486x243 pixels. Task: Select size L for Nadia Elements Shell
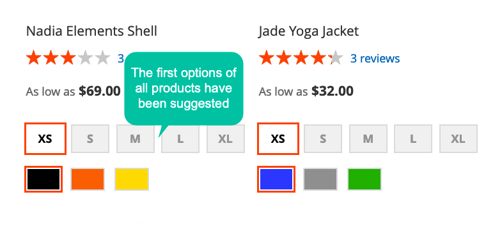[x=180, y=139]
